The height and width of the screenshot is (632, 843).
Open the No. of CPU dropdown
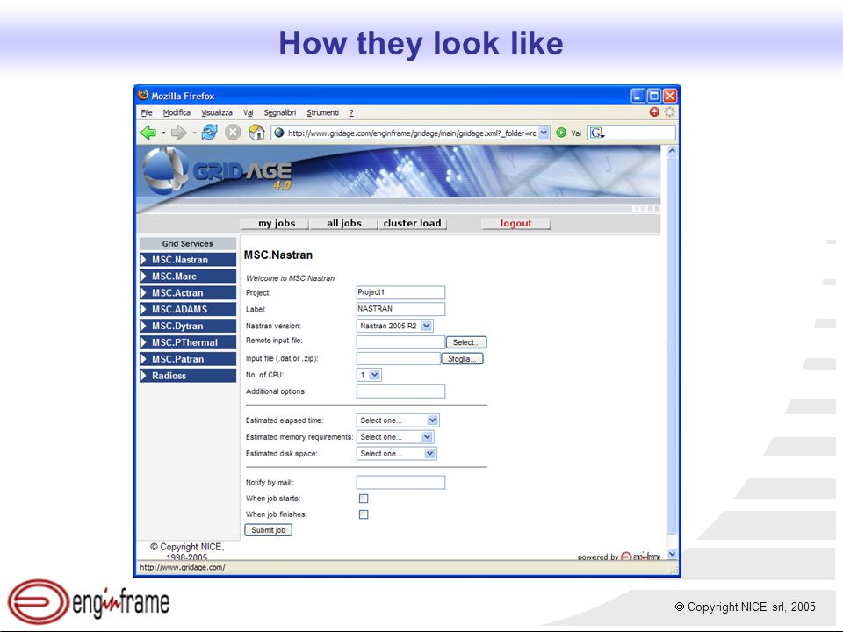pyautogui.click(x=375, y=375)
